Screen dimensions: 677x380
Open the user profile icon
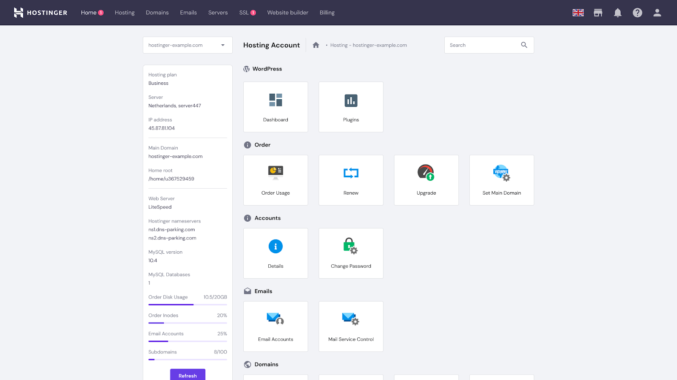(657, 13)
